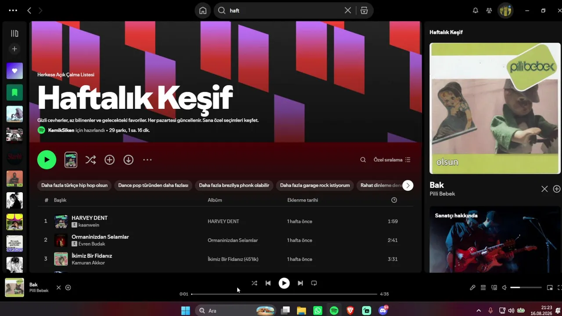Toggle shuffle in the player bar
Viewport: 562px width, 316px height.
click(254, 283)
